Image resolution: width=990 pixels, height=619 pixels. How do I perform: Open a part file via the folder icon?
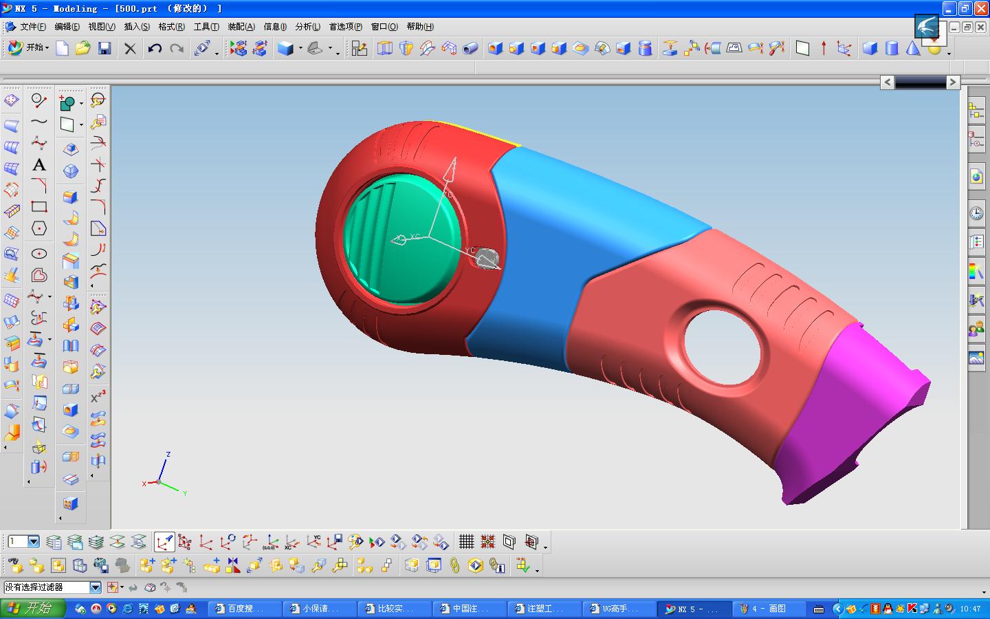pyautogui.click(x=83, y=48)
